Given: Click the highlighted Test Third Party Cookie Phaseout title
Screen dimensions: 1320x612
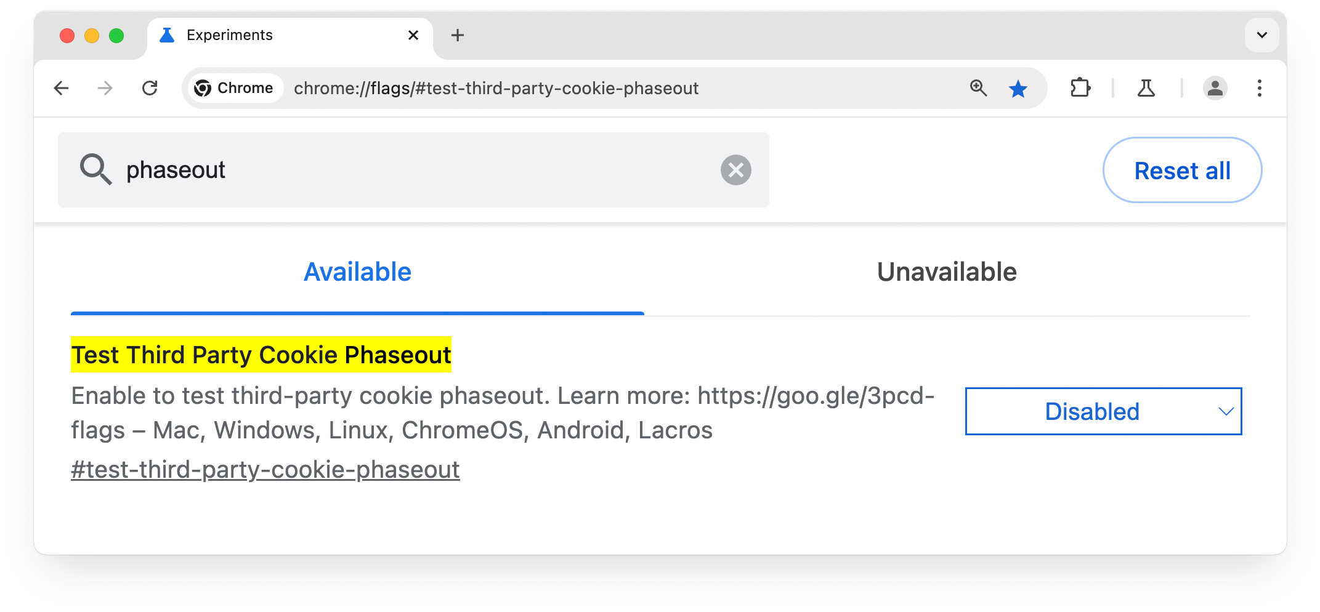Looking at the screenshot, I should 261,355.
